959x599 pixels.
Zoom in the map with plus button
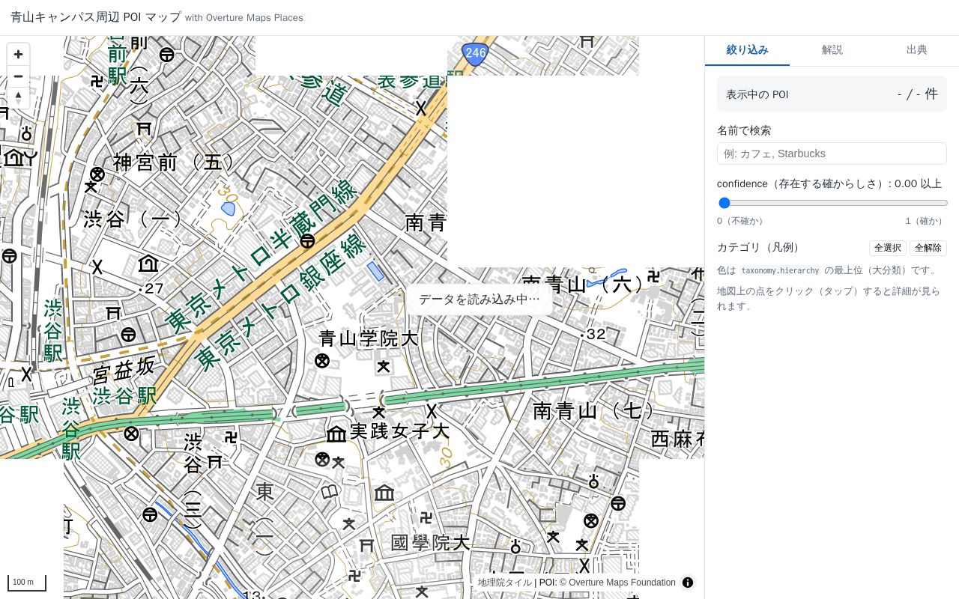point(19,55)
